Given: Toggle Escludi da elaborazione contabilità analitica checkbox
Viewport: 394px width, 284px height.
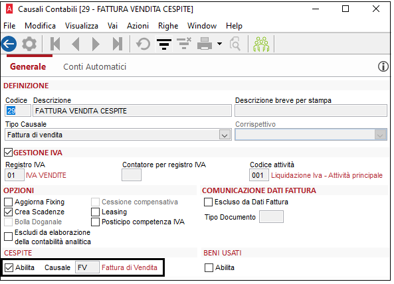Looking at the screenshot, I should coord(8,236).
